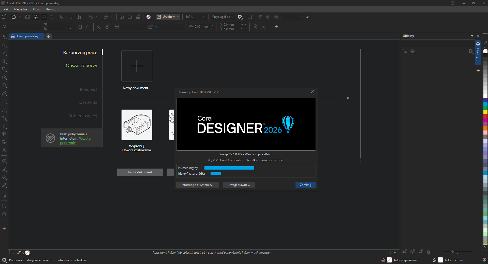Select the Pick arrow tool in the toolbox
Image resolution: width=488 pixels, height=264 pixels.
click(4, 37)
